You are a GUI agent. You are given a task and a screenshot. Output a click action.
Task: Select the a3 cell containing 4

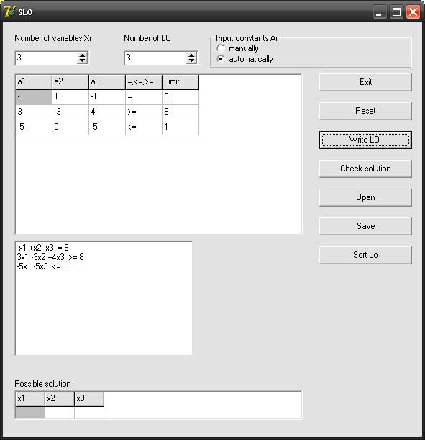point(107,112)
